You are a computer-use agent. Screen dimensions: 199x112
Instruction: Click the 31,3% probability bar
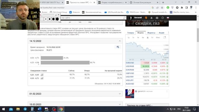pyautogui.click(x=52, y=58)
